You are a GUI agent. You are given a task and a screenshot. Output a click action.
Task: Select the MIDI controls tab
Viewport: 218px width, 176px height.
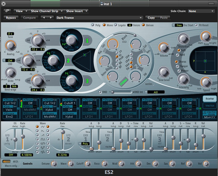[15, 161]
